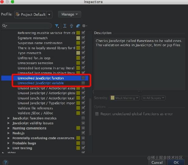Click the search magnifier icon
The width and height of the screenshot is (188, 165).
(5, 26)
